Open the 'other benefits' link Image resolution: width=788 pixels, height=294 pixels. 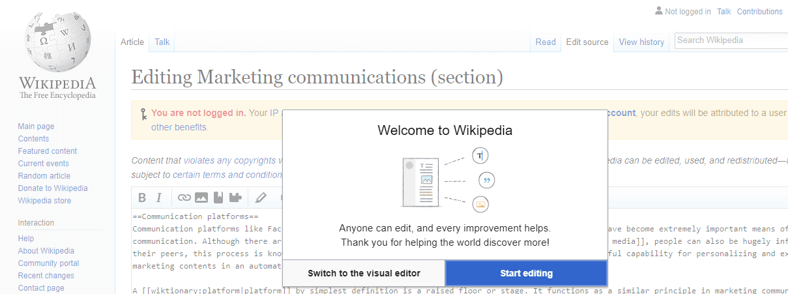pyautogui.click(x=179, y=127)
